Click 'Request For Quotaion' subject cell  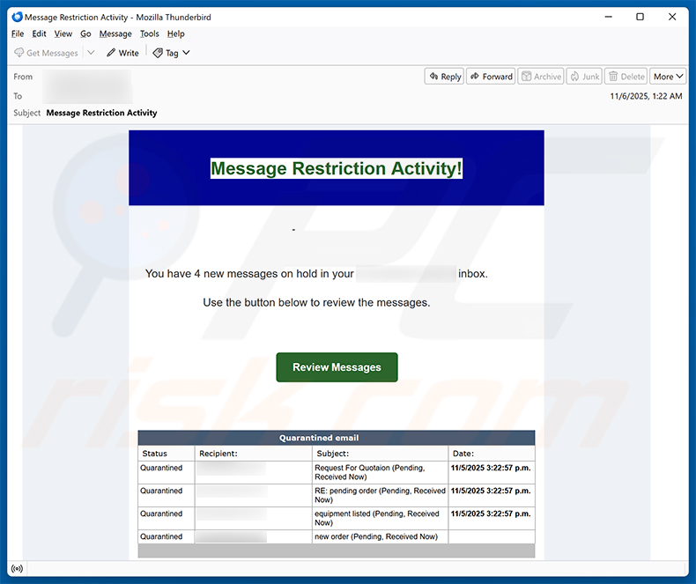tap(380, 472)
